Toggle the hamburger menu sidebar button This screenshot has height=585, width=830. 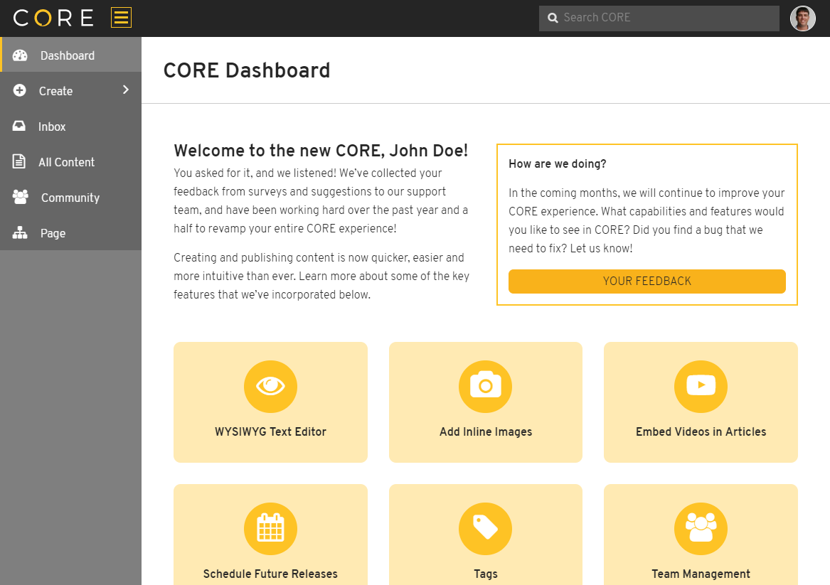point(121,18)
